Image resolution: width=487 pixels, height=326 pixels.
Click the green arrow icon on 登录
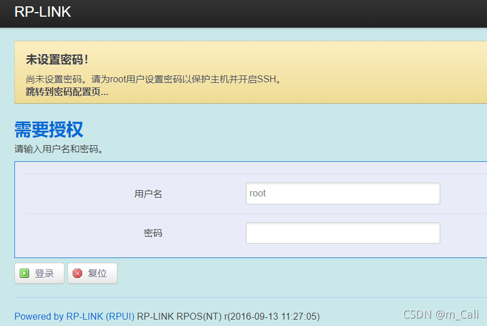pos(25,273)
